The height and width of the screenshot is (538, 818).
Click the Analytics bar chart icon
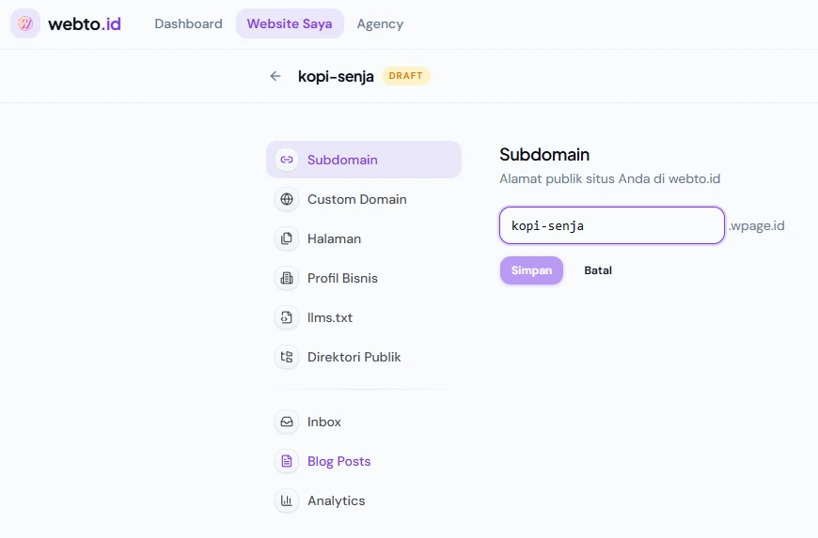pos(287,500)
